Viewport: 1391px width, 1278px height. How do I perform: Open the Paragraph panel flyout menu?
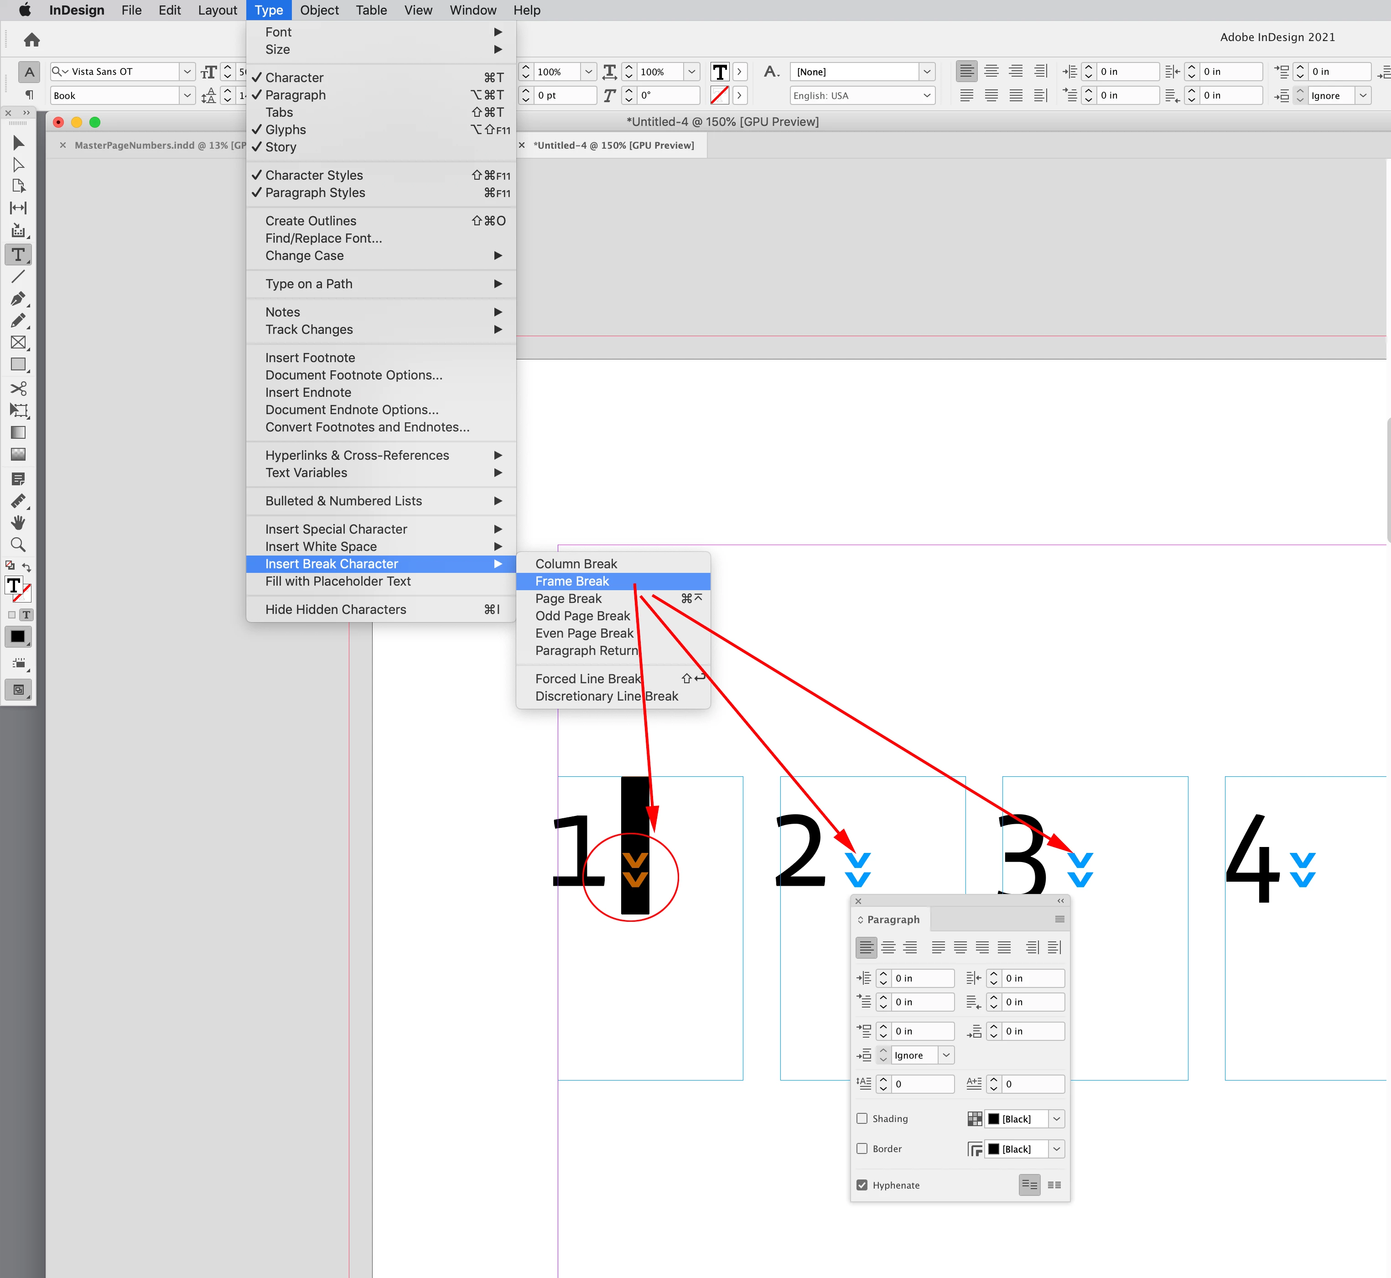click(1059, 919)
